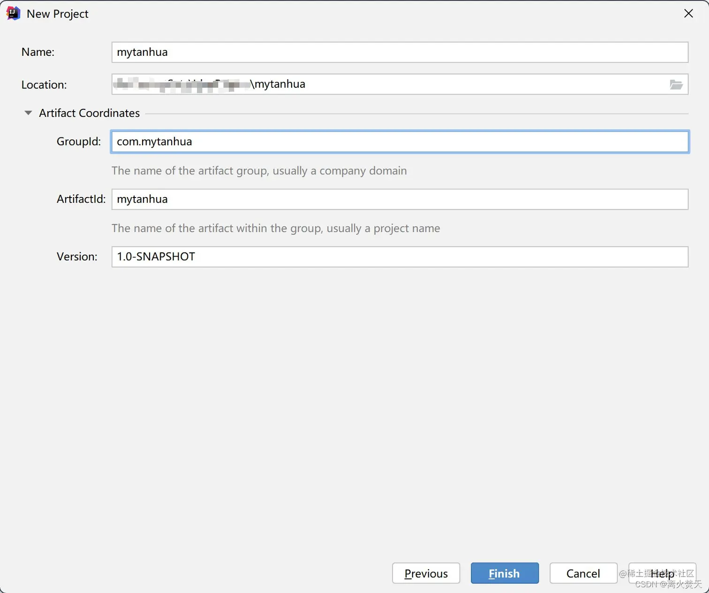Cancel the New Project dialog
The image size is (709, 593).
583,573
